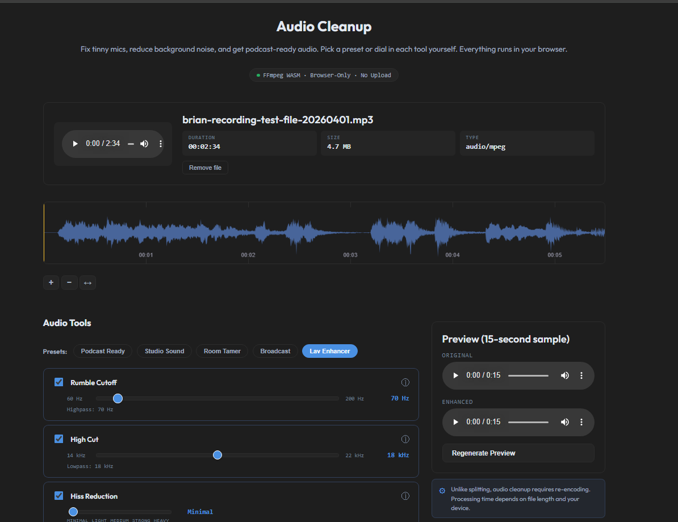Open Enhanced preview options menu
Viewport: 678px width, 522px height.
point(581,422)
